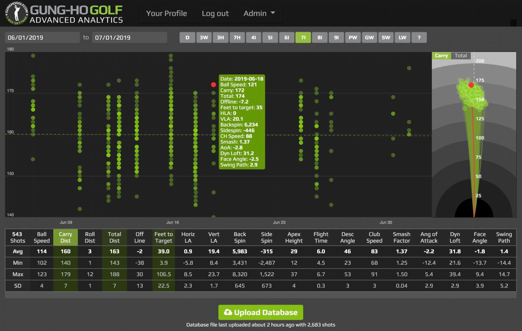Select the Feet to Target column header
522x331 pixels.
tap(163, 237)
